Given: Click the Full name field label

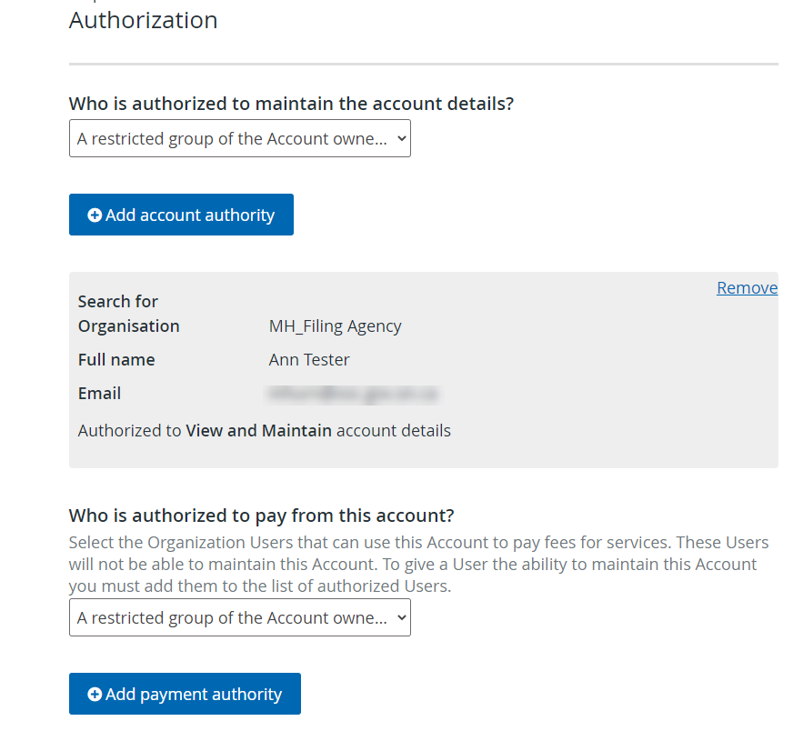Looking at the screenshot, I should click(x=116, y=359).
